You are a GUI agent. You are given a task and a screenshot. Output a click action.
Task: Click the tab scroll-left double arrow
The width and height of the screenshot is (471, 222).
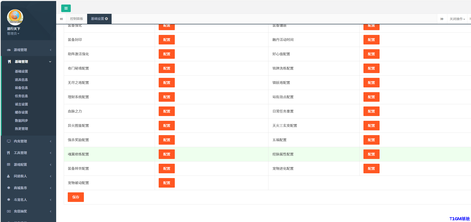pos(61,19)
